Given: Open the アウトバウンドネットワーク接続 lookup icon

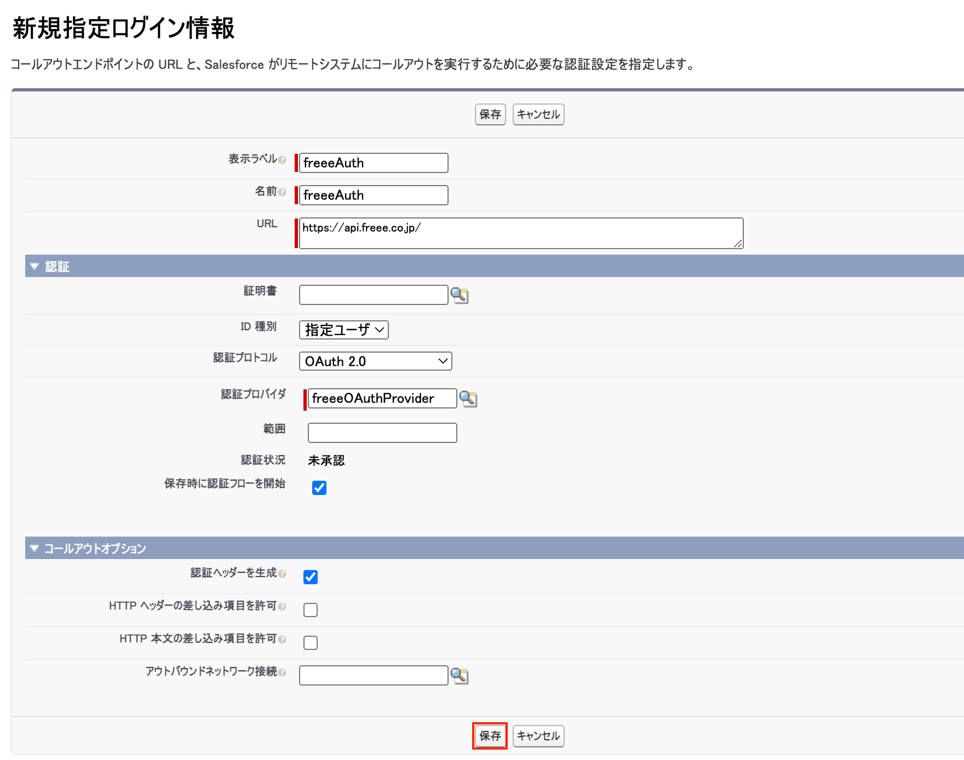Looking at the screenshot, I should (x=459, y=676).
